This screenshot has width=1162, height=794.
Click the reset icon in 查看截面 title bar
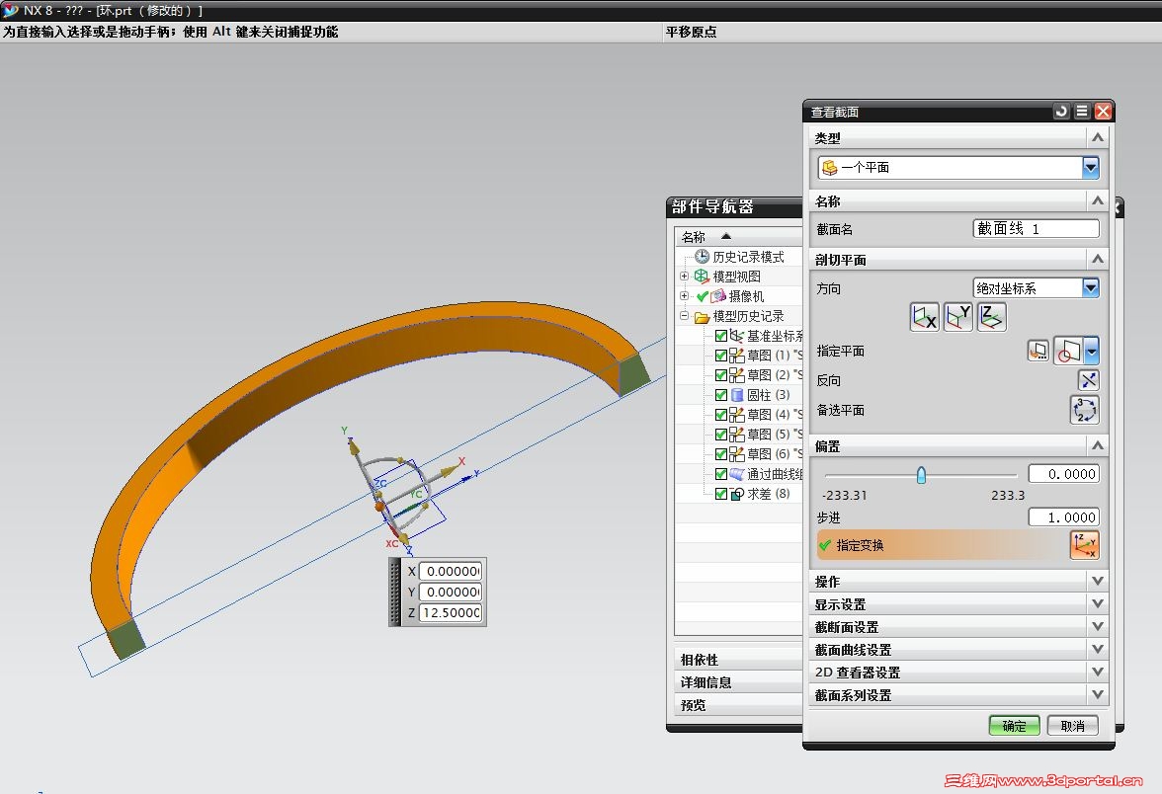(1061, 111)
